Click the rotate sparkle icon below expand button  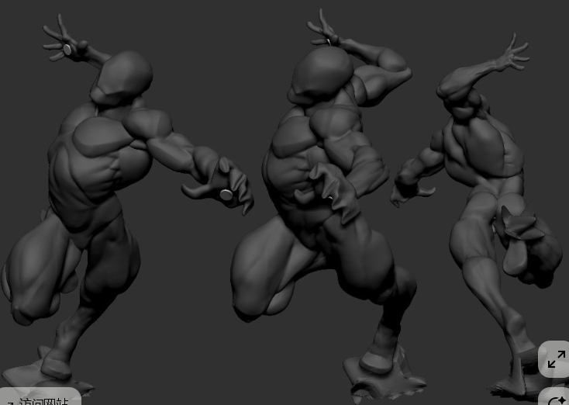[557, 400]
